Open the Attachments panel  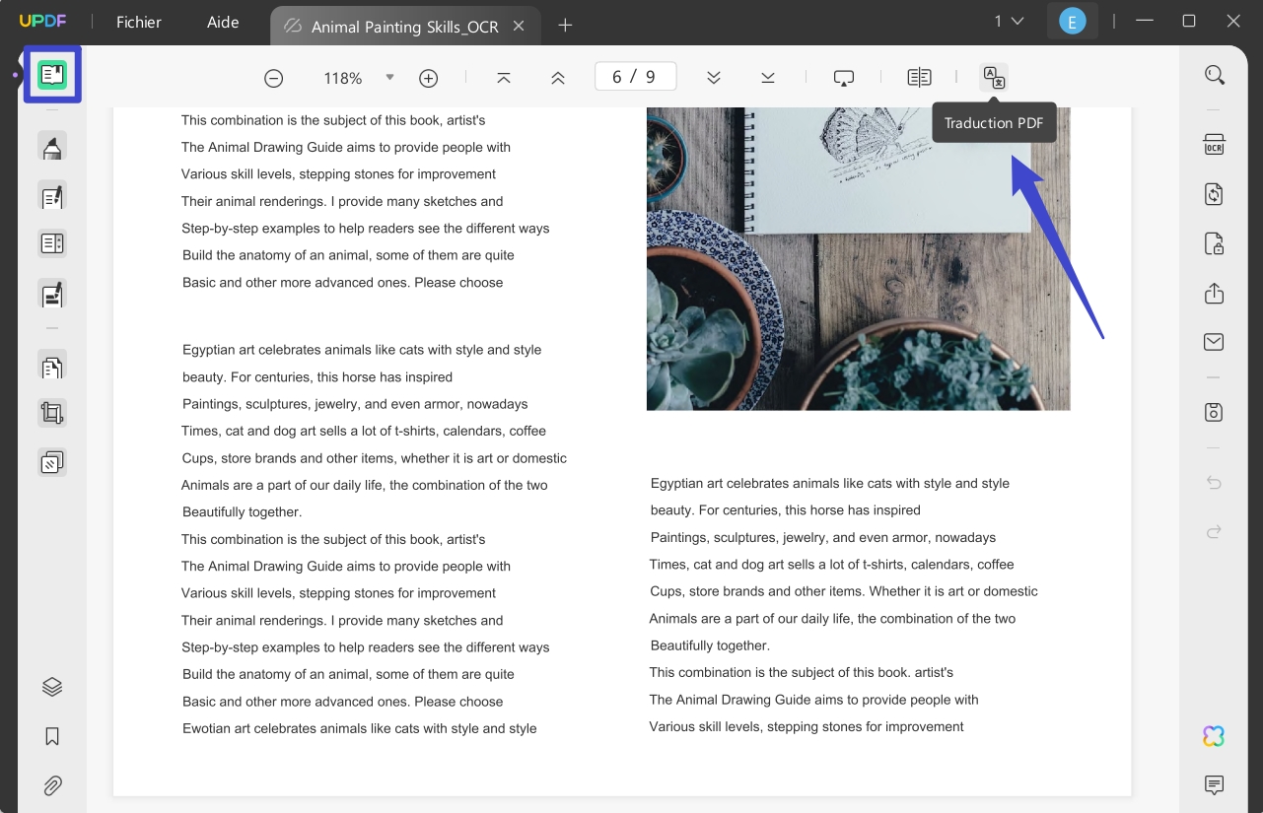(x=51, y=785)
